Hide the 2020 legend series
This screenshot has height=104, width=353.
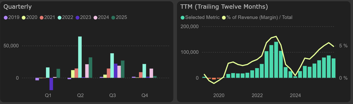pos(24,17)
